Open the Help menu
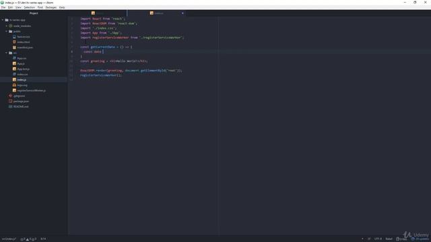Screen dimensions: 431x242 click(62, 7)
